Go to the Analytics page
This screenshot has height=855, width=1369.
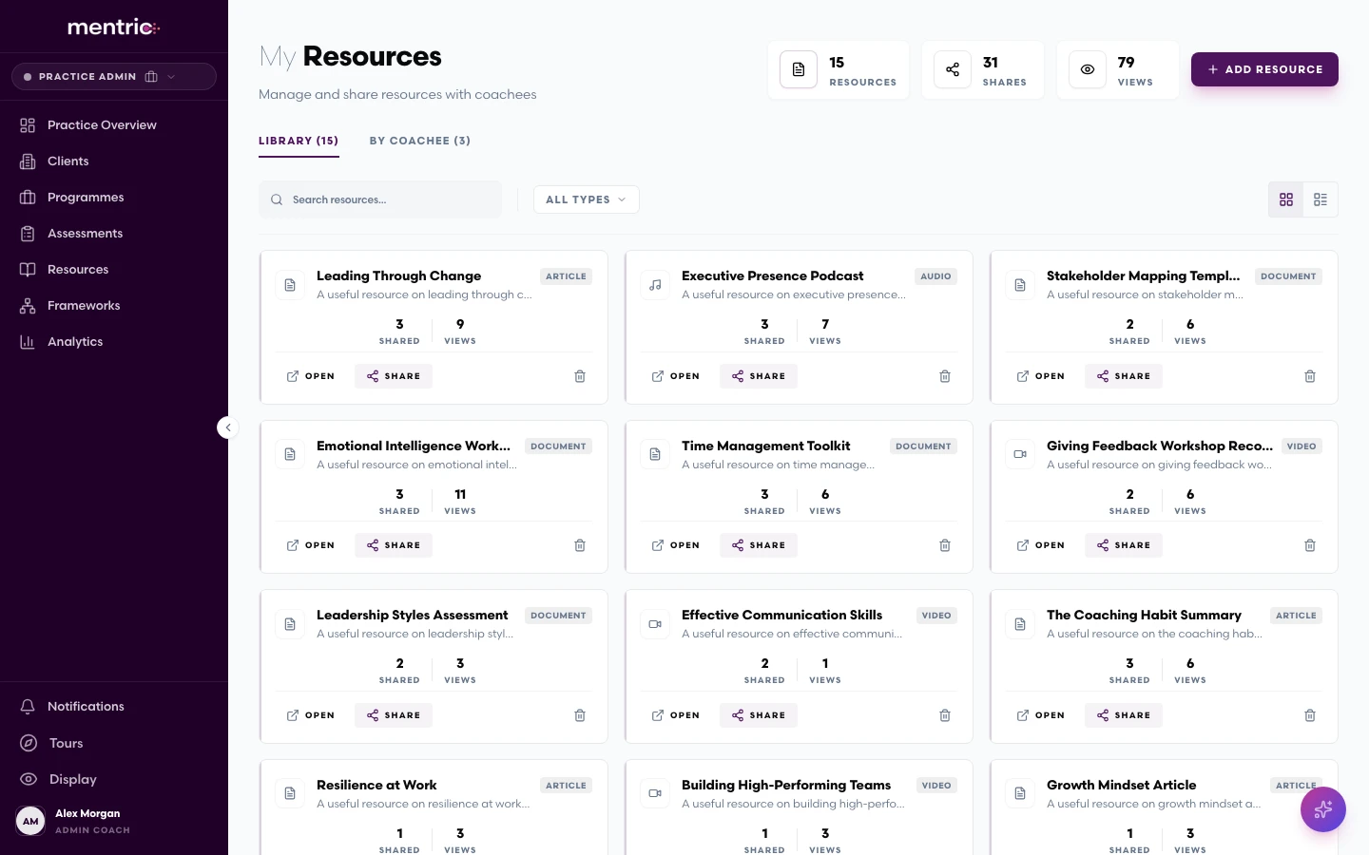[x=114, y=342]
